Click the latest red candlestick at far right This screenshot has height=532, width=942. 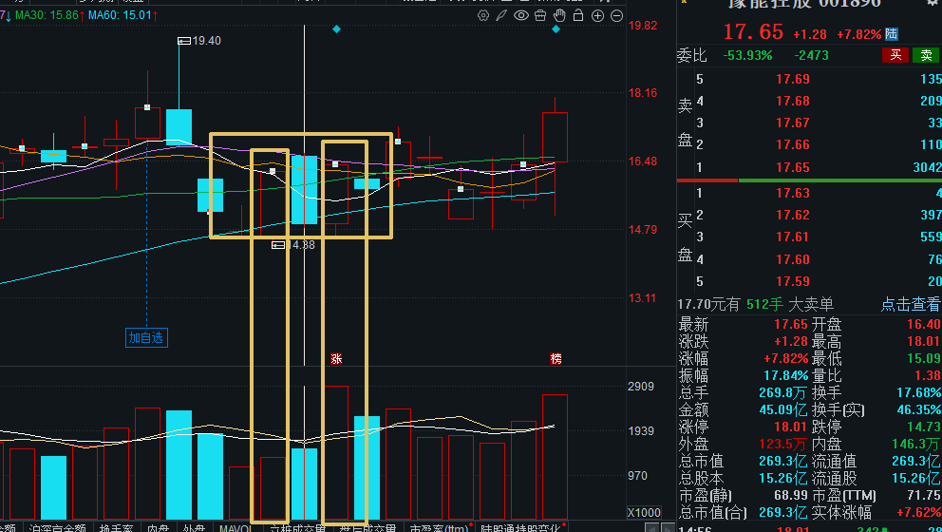[x=556, y=137]
